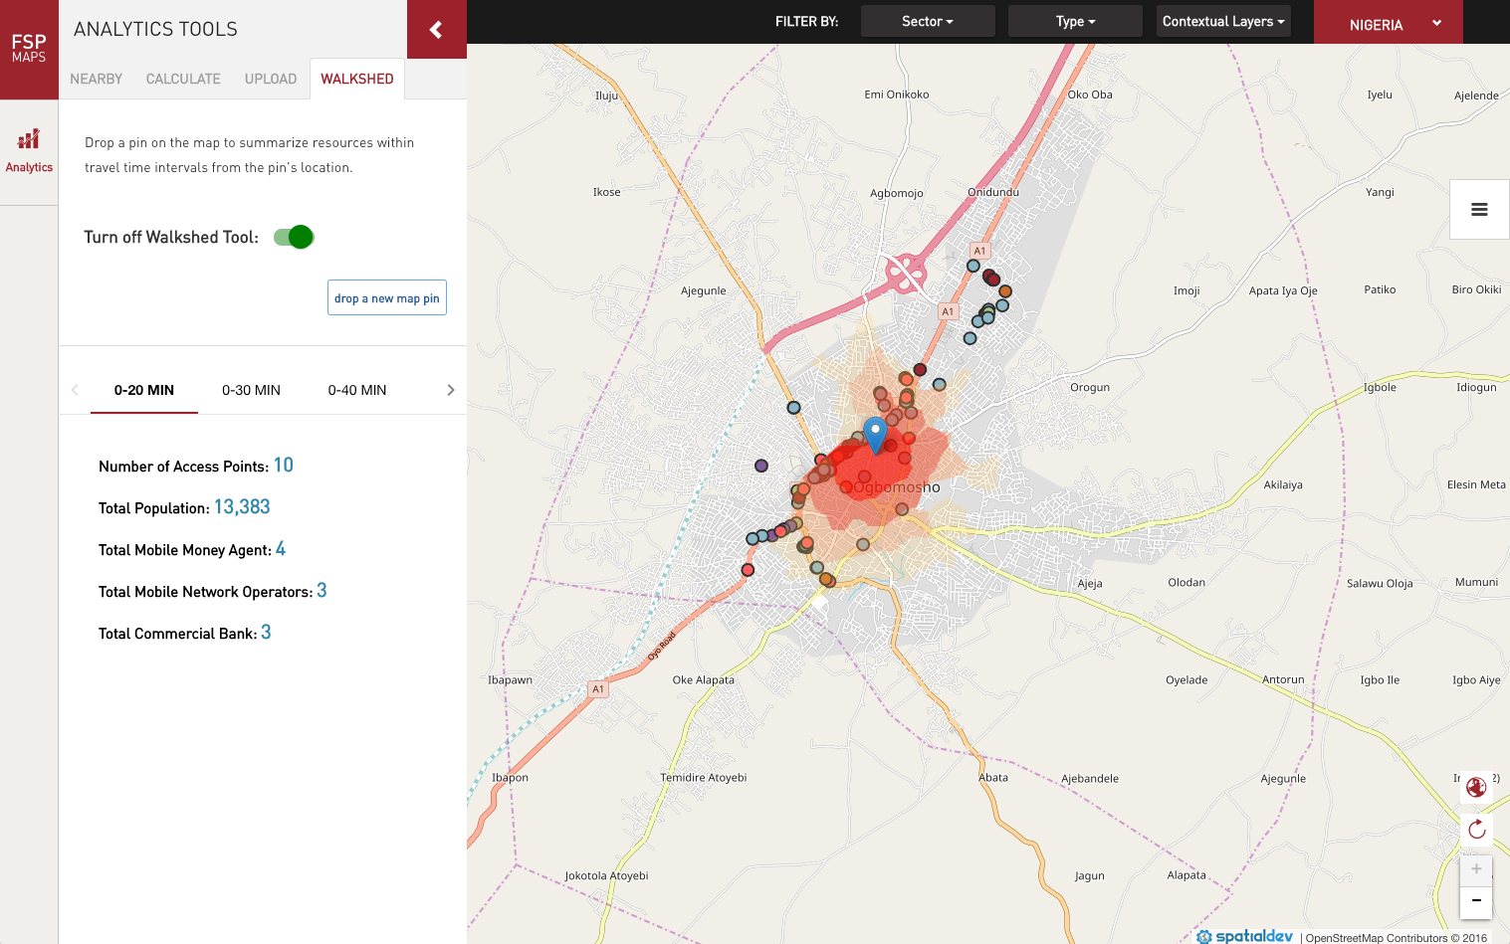Click the Total Commercial Bank value 3

[x=266, y=632]
